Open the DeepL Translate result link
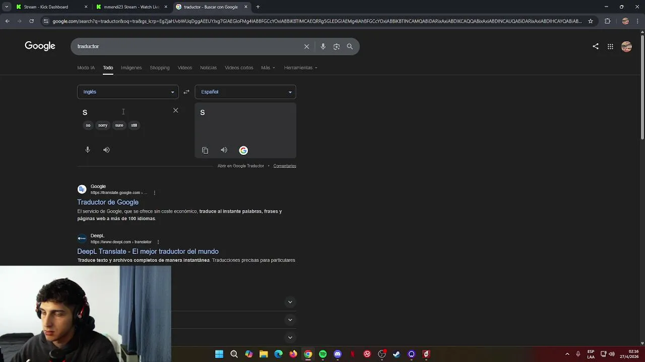Screen dimensions: 645x362 148,251
